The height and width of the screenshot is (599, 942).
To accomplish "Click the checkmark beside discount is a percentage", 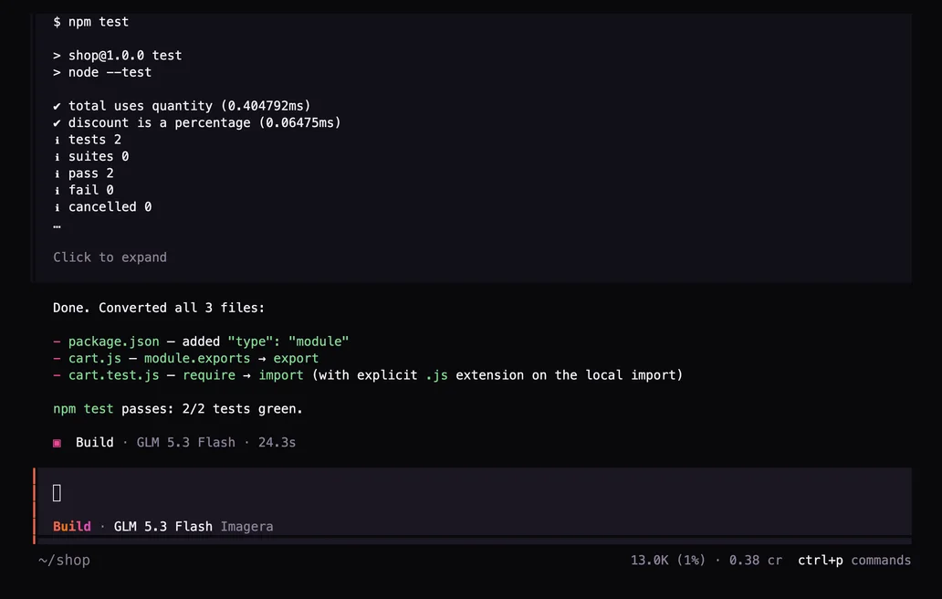I will click(58, 123).
